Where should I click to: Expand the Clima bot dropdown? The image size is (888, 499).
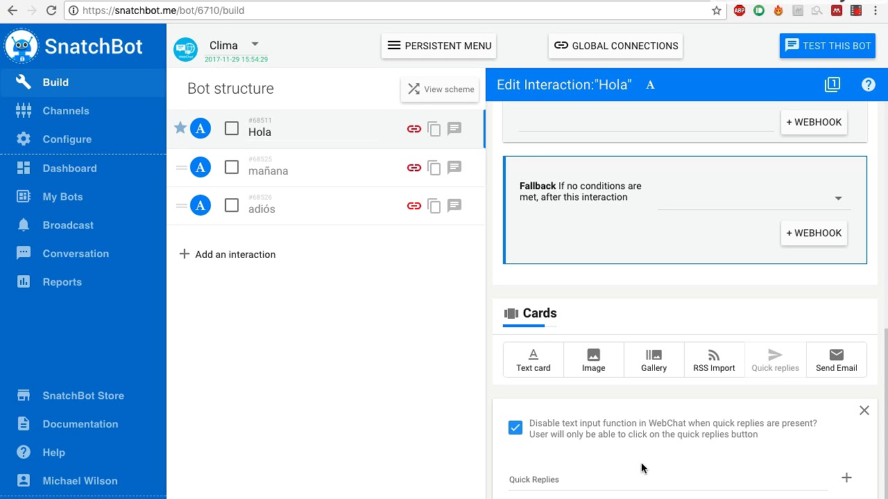pos(255,44)
